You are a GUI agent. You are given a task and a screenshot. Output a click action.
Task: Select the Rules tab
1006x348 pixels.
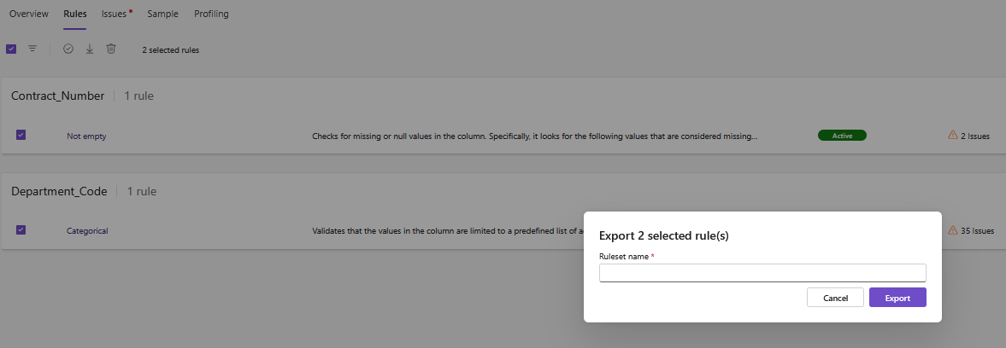pos(74,14)
